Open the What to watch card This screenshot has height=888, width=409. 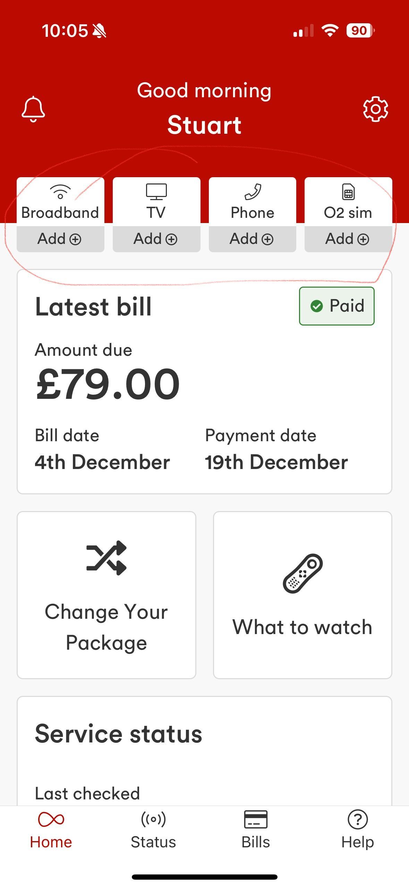pos(303,595)
